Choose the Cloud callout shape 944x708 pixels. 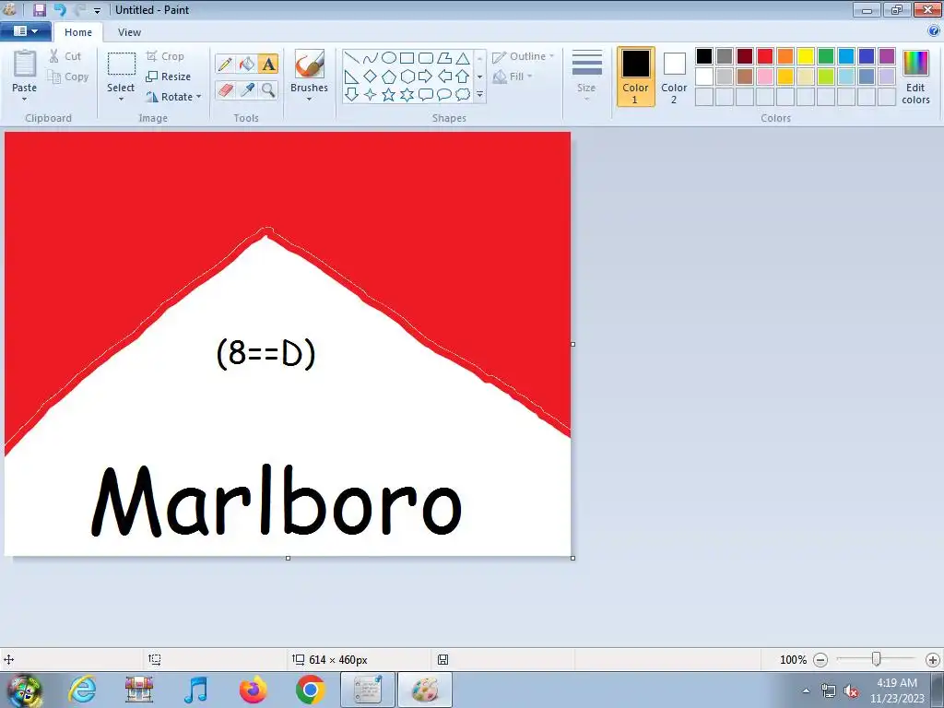click(463, 95)
